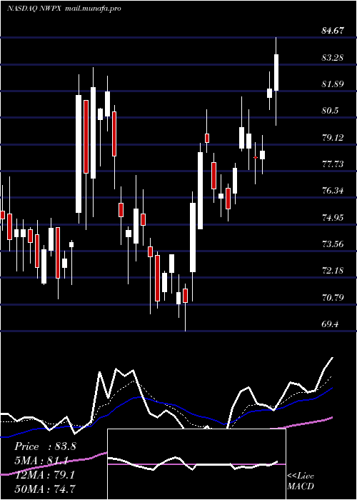Click the 70.79 price level label
The width and height of the screenshot is (357, 500).
tap(333, 298)
